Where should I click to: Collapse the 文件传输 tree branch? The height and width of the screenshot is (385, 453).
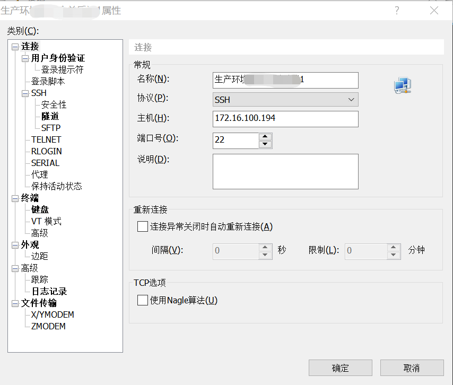[x=15, y=303]
